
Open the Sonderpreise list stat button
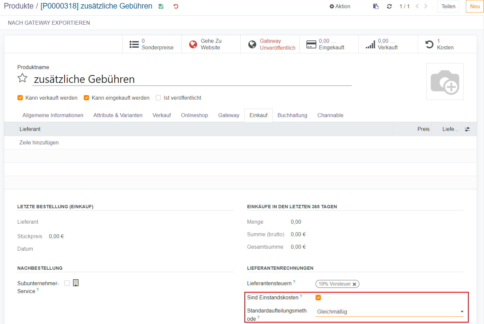152,44
